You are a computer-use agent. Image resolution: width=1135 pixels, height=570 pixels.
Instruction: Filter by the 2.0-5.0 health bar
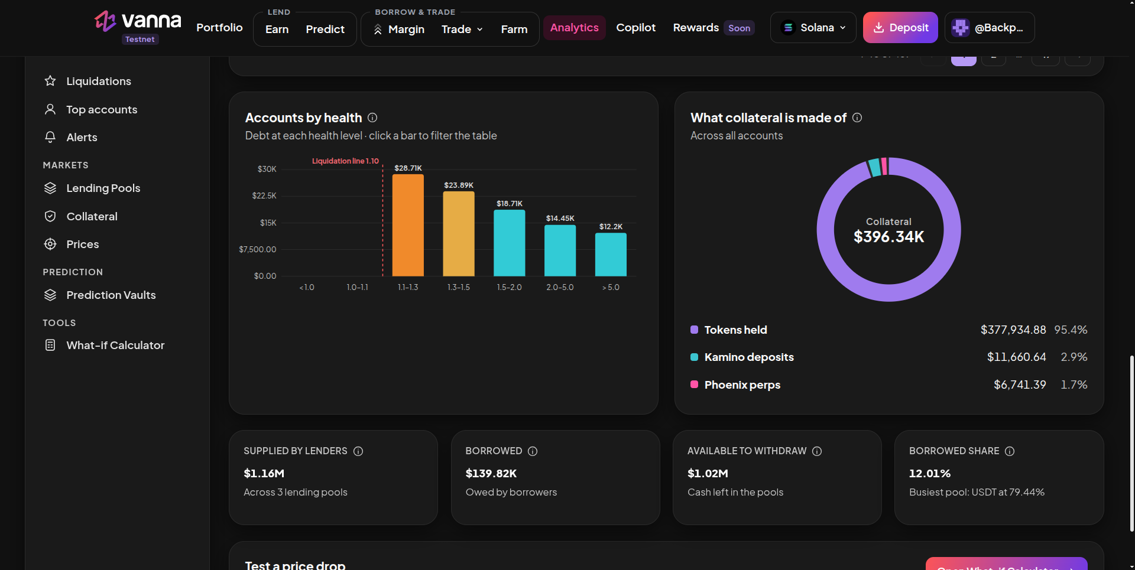click(x=560, y=250)
